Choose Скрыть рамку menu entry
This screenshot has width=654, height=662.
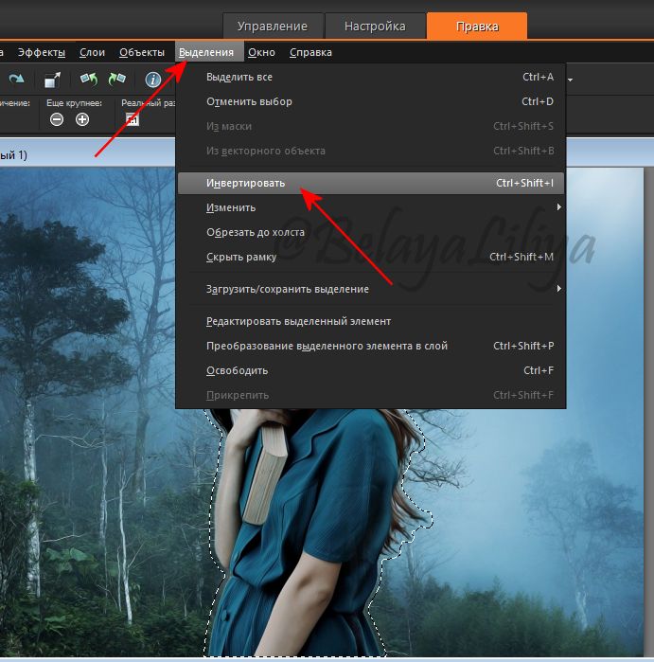coord(371,257)
